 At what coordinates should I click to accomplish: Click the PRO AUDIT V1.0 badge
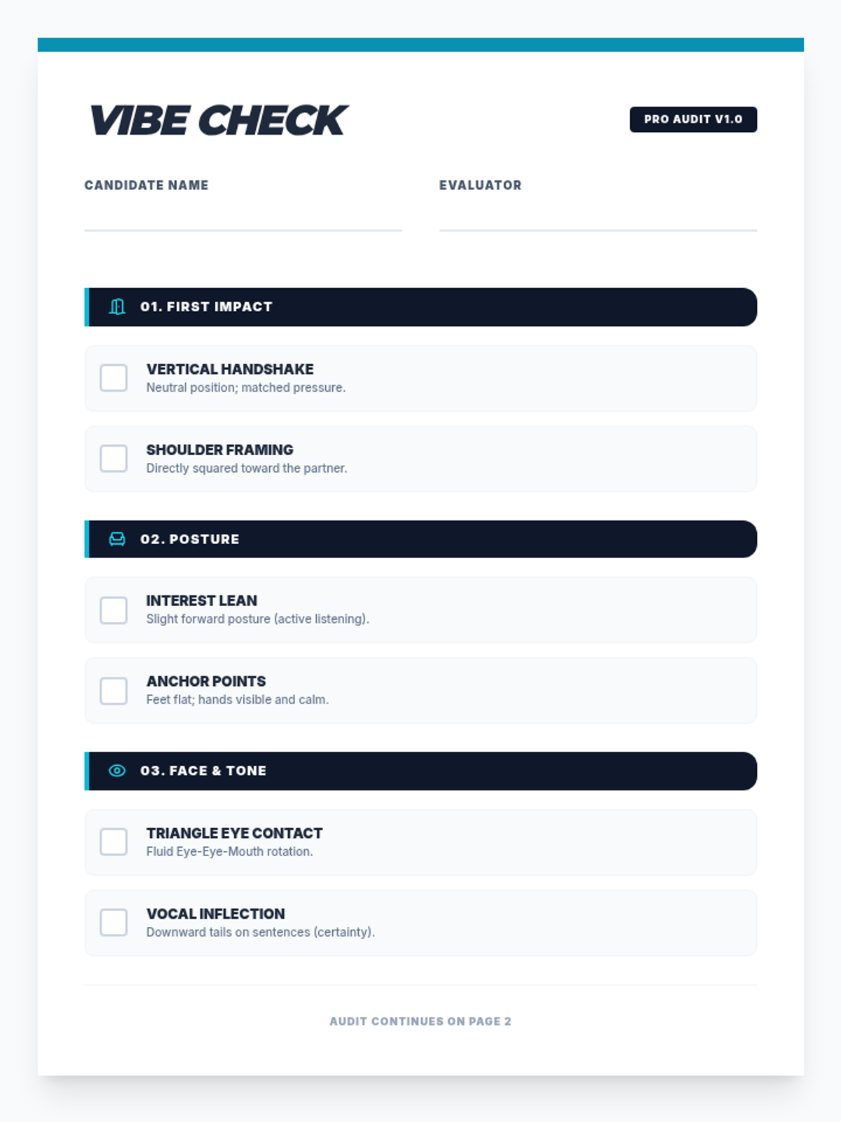coord(693,119)
